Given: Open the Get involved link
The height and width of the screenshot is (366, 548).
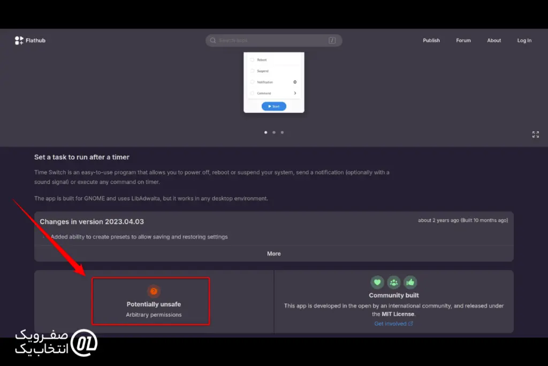Looking at the screenshot, I should click(393, 324).
